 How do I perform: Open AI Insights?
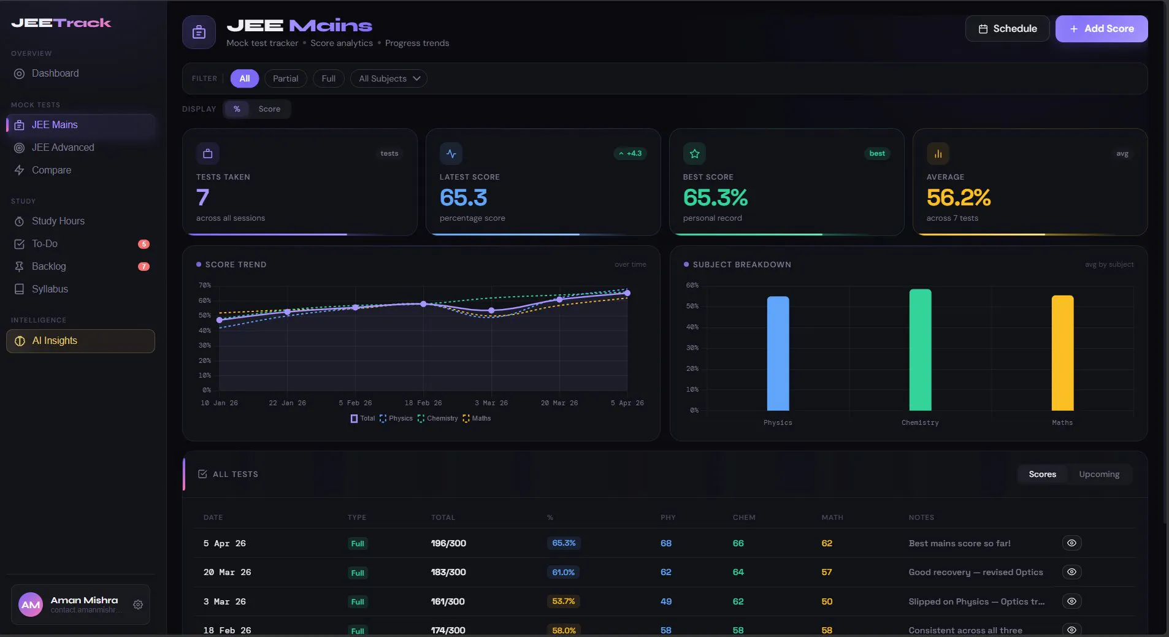[80, 341]
